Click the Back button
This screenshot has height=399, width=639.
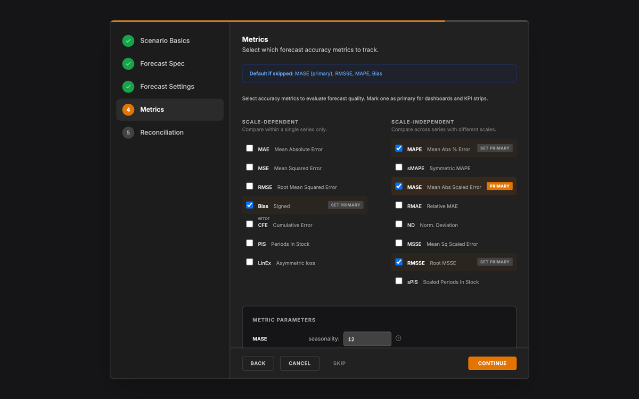(258, 363)
